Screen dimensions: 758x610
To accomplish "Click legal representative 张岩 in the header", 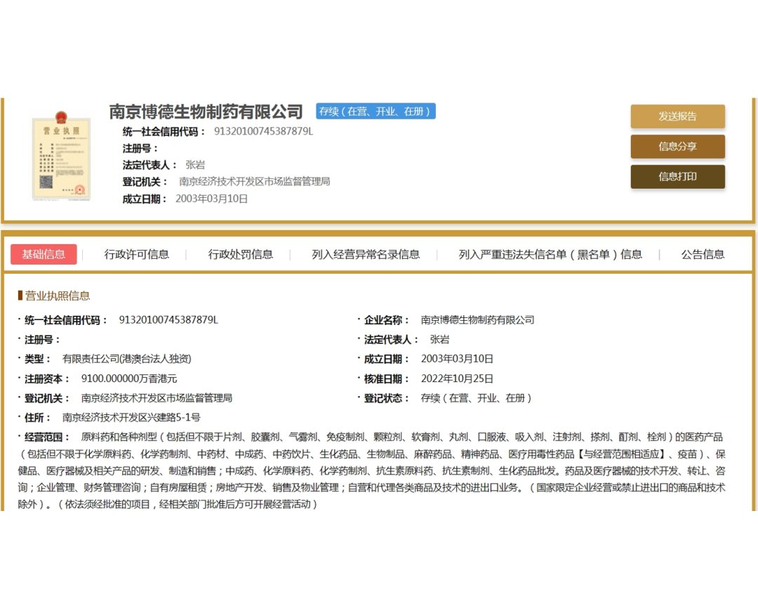I will 195,165.
